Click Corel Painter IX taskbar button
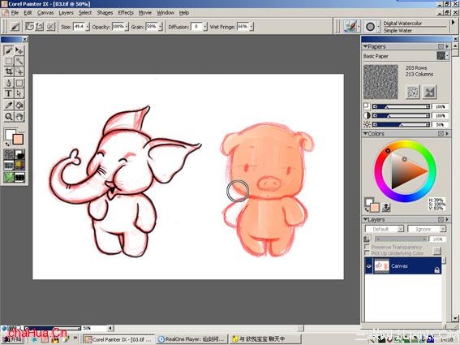Image resolution: width=460 pixels, height=345 pixels. [x=118, y=339]
